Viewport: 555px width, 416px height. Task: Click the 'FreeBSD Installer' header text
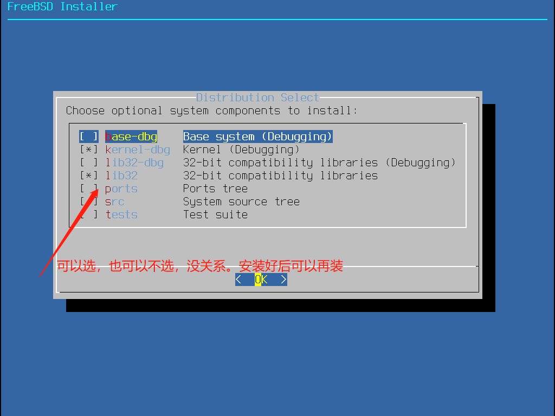click(x=62, y=6)
